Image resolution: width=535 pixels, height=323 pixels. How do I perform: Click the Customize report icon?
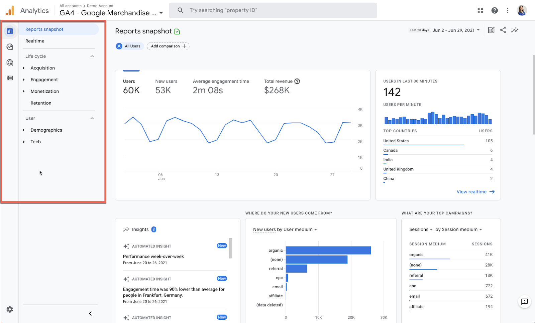tap(491, 30)
